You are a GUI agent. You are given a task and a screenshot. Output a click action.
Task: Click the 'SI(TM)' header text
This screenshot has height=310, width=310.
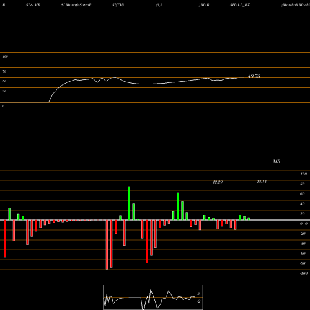[x=118, y=5]
